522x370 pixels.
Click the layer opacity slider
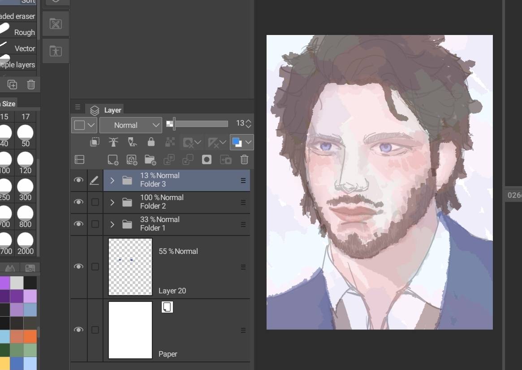[x=197, y=124]
